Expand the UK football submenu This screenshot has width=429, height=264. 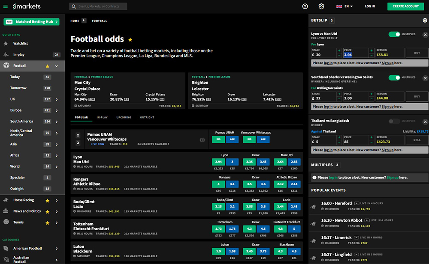point(57,99)
